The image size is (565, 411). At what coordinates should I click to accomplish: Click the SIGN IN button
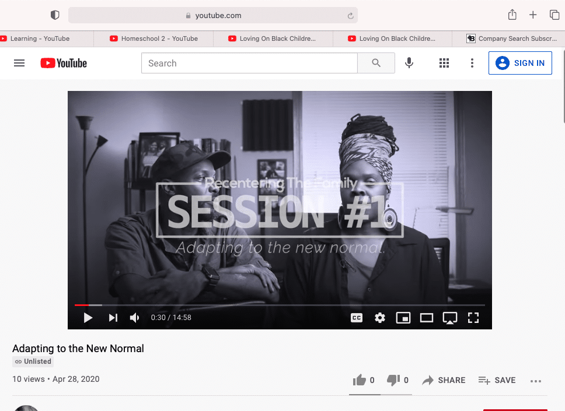pos(520,63)
